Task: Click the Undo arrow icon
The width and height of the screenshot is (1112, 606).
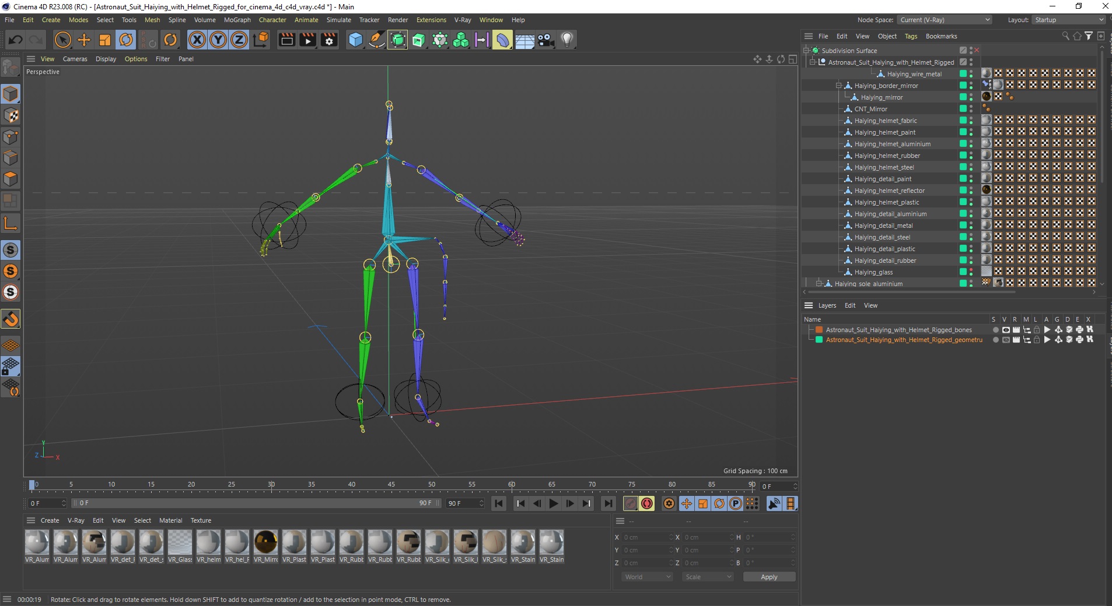Action: (16, 40)
